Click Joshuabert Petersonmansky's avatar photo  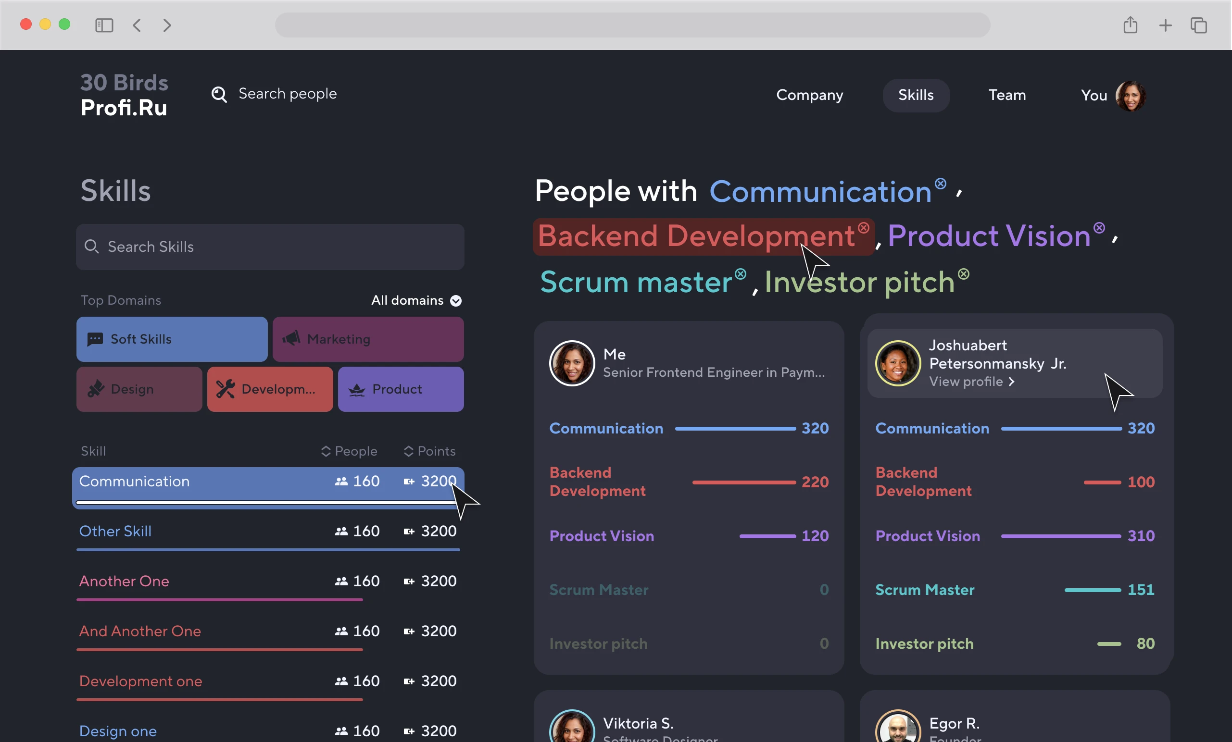898,363
